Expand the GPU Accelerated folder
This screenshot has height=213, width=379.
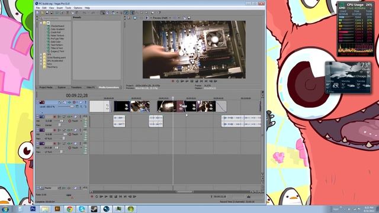(x=41, y=60)
